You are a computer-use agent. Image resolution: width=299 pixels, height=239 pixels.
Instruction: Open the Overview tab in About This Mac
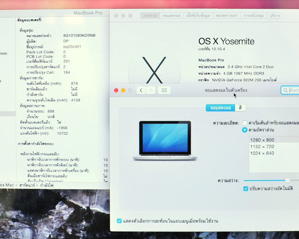(150, 16)
